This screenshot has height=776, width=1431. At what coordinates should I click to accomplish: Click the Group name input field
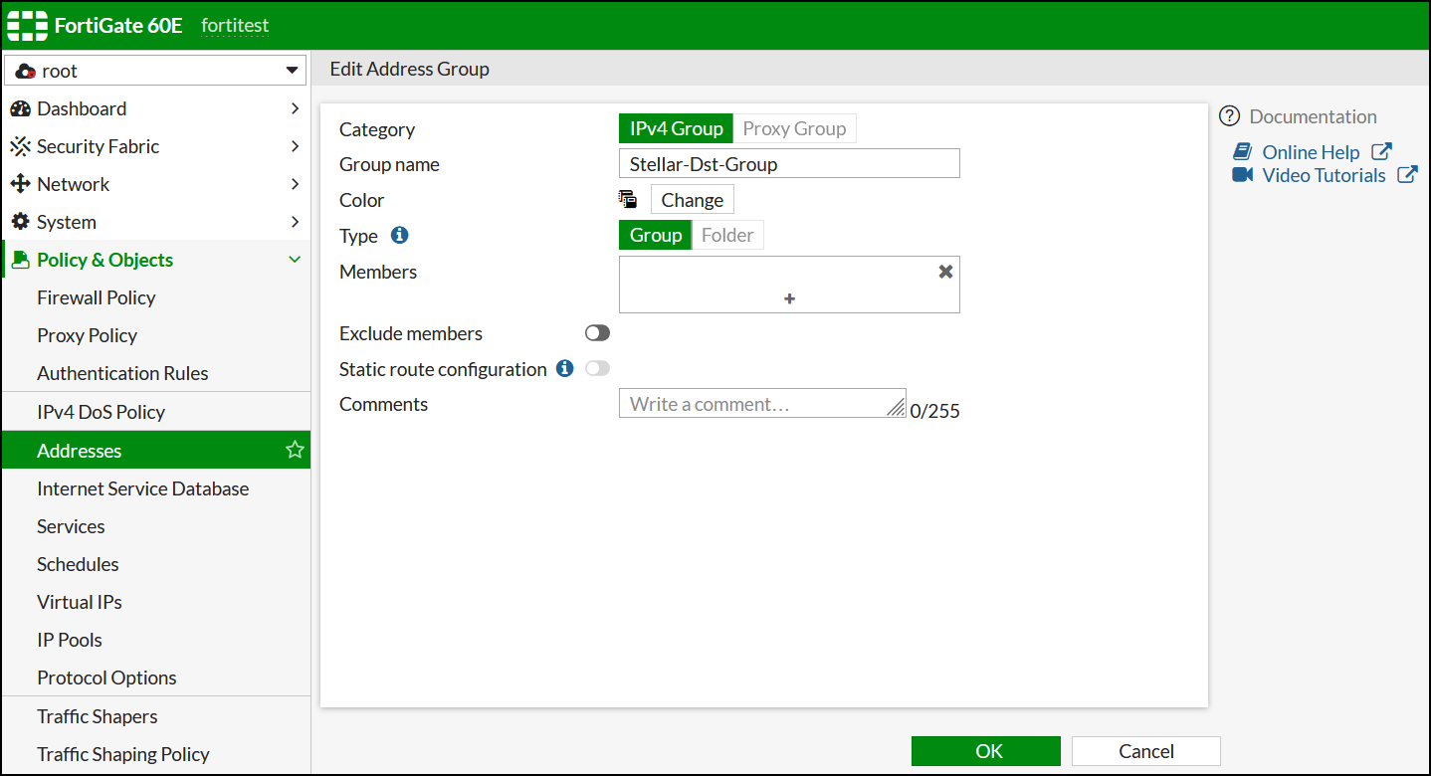(x=789, y=164)
